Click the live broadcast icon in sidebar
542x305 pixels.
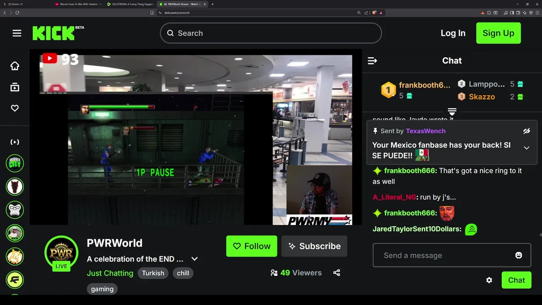pos(15,142)
